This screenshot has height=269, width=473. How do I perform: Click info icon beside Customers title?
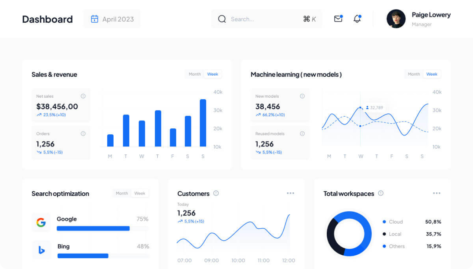[216, 193]
